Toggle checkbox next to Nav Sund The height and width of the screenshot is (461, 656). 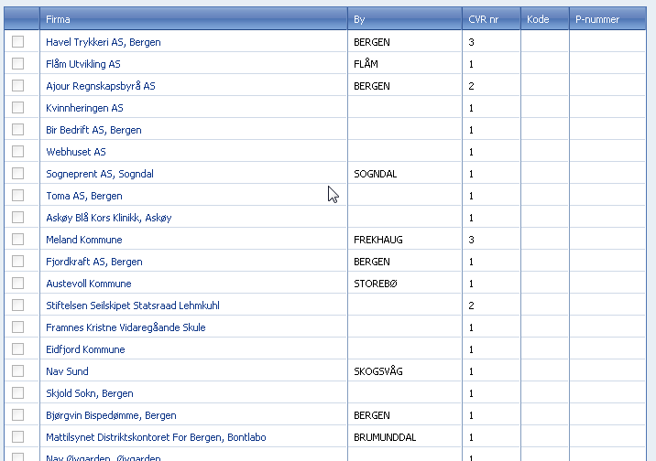(x=17, y=370)
